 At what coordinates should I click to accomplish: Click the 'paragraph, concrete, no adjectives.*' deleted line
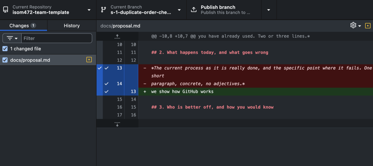(198, 84)
